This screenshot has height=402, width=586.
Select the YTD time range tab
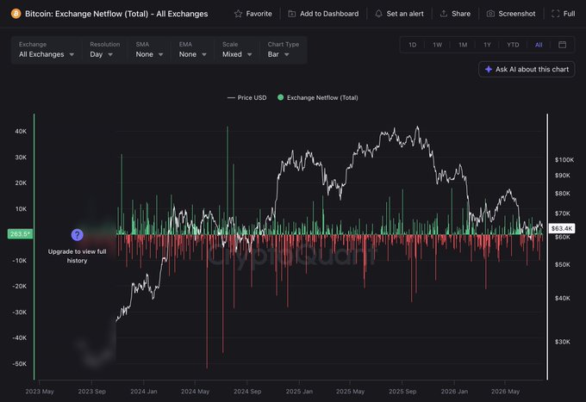coord(513,45)
